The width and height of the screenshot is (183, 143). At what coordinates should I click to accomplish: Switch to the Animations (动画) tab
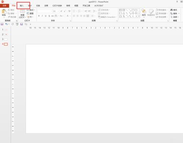[46, 5]
